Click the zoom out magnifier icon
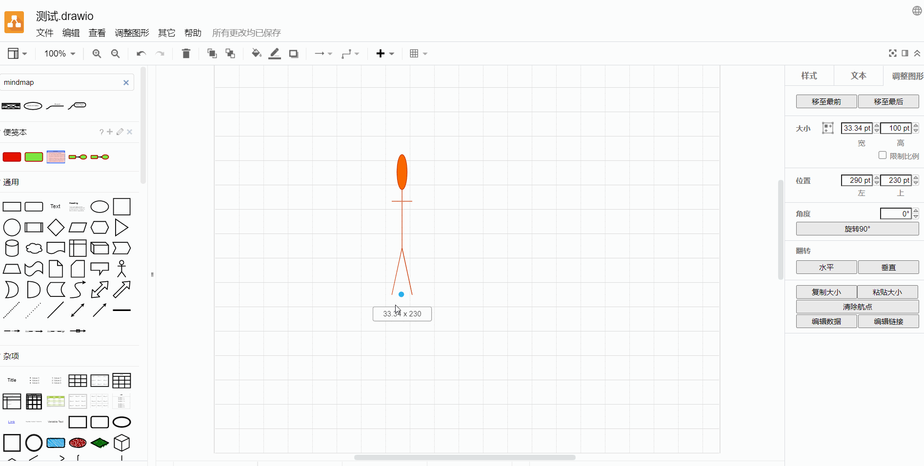Viewport: 924px width, 466px height. coord(115,54)
